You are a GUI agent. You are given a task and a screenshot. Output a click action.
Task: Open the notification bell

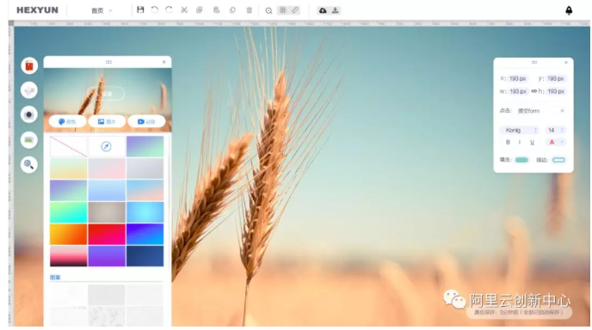coord(569,10)
